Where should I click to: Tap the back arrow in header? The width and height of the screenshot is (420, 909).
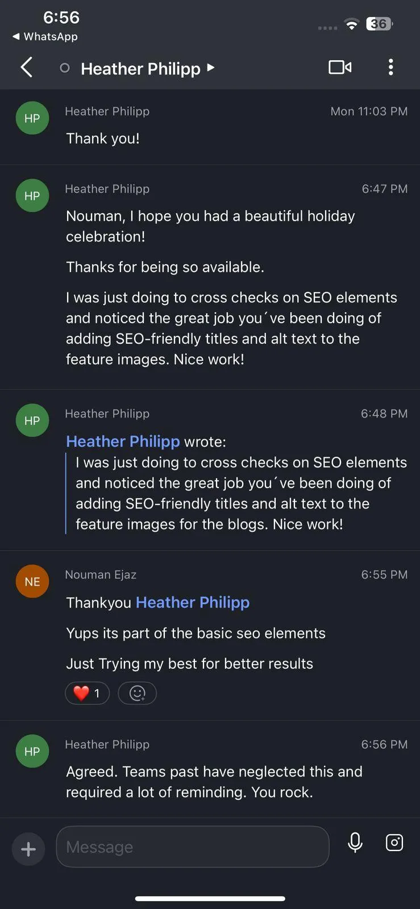click(x=27, y=68)
